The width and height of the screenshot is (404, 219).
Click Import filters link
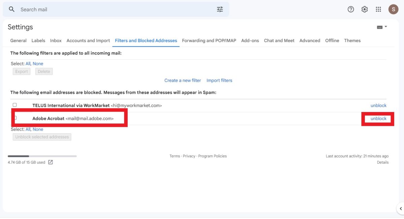point(220,80)
